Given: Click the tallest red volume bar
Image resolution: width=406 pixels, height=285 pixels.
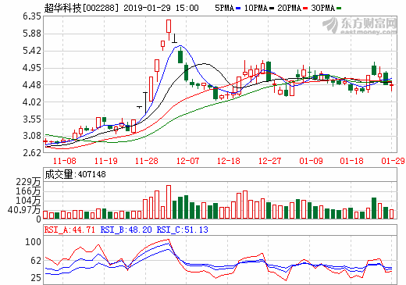Looking at the screenshot, I should [x=169, y=201].
